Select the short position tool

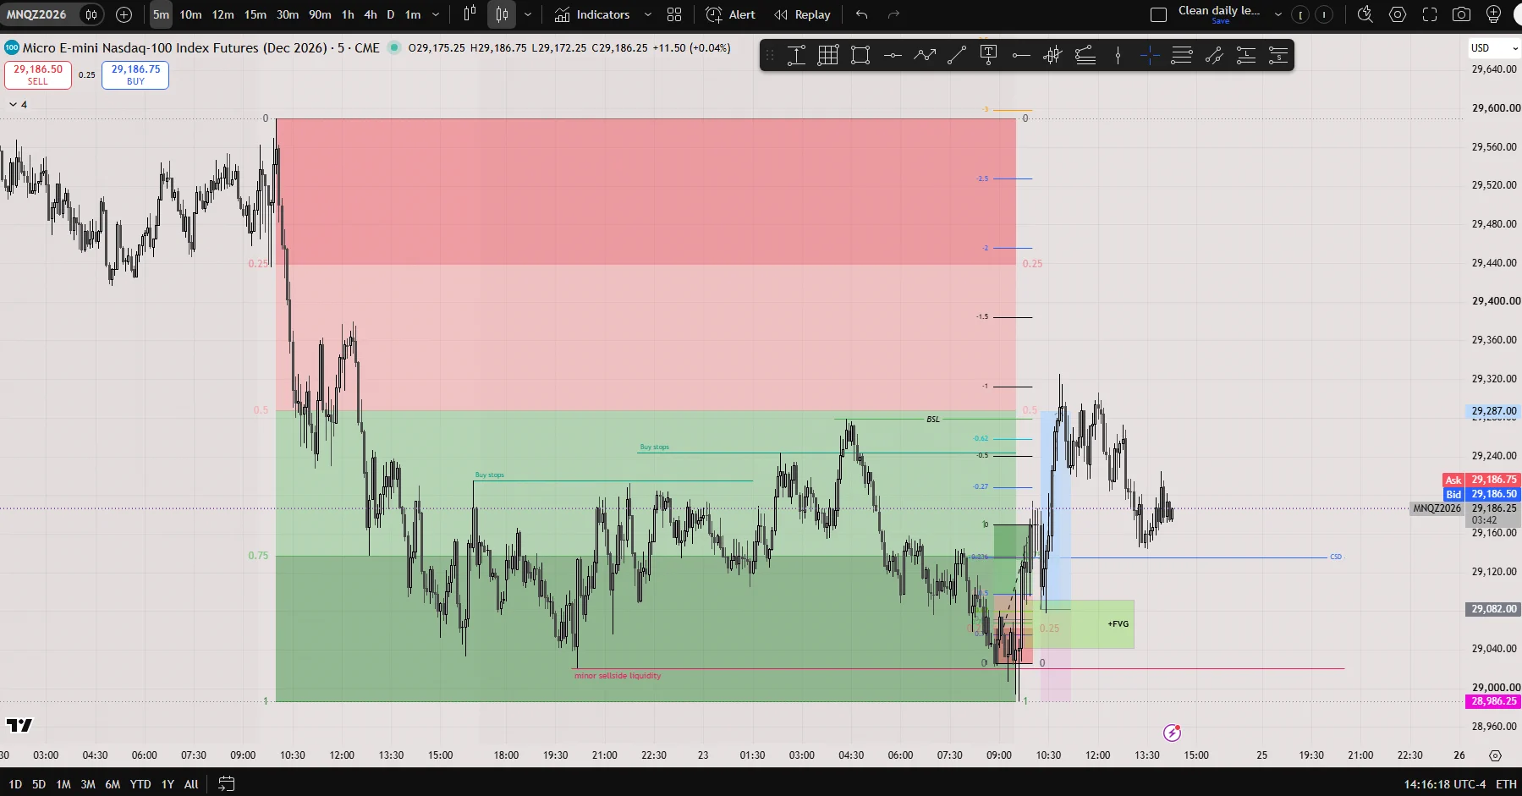(x=1278, y=56)
